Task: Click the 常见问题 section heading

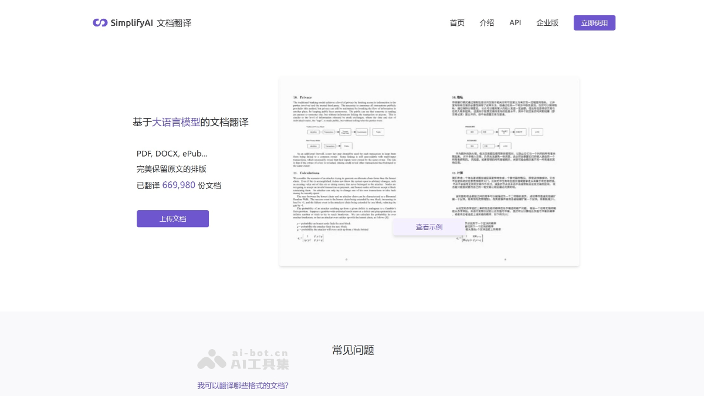Action: [352, 350]
